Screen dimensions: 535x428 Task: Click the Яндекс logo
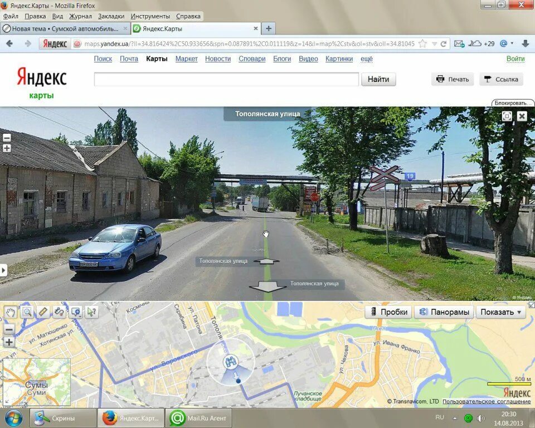point(42,76)
